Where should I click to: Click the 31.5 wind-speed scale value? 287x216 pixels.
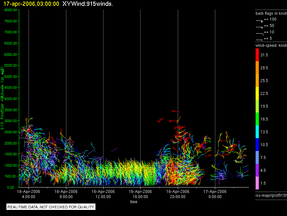pyautogui.click(x=264, y=55)
